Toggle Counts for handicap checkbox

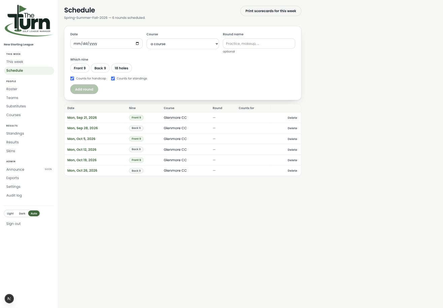72,78
